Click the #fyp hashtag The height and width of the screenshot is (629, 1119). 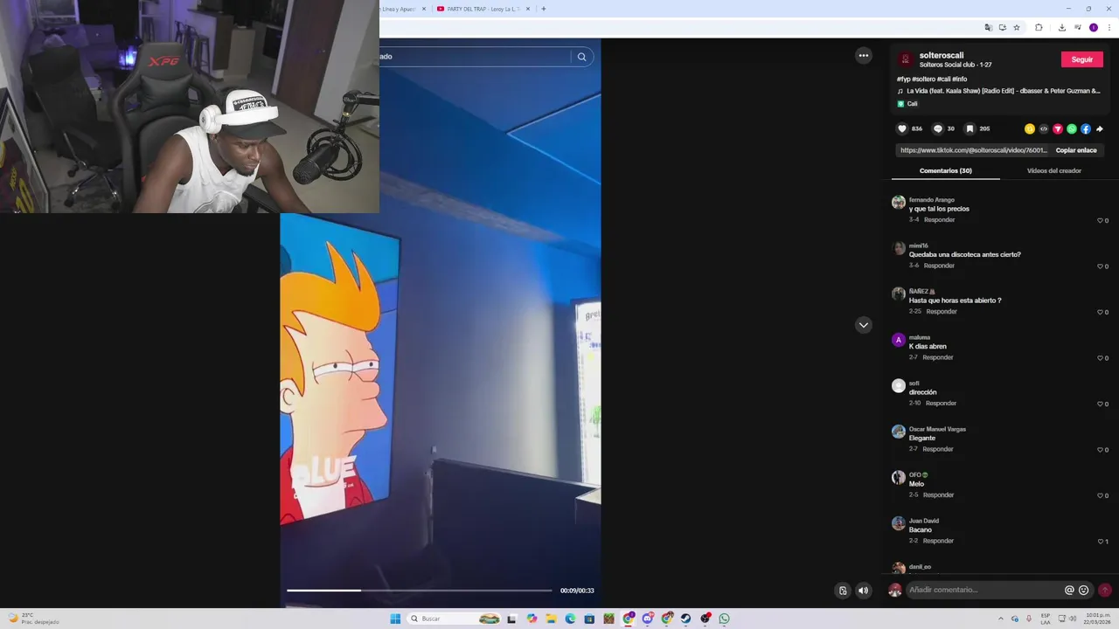click(903, 79)
